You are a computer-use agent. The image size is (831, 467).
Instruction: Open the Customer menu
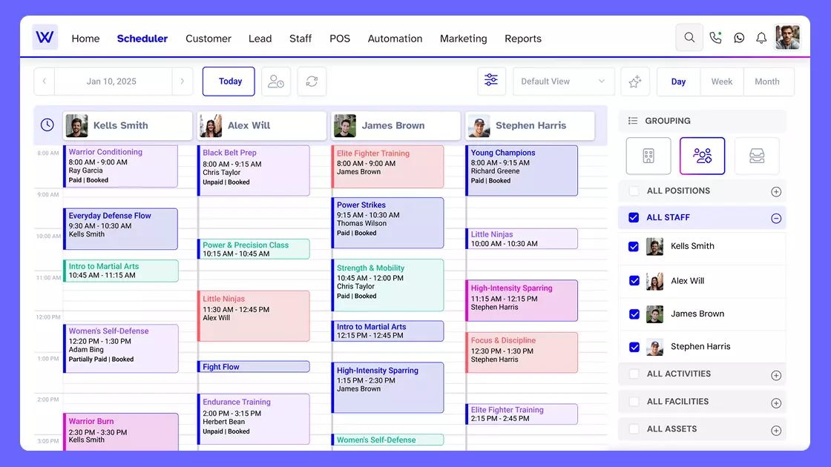coord(208,39)
